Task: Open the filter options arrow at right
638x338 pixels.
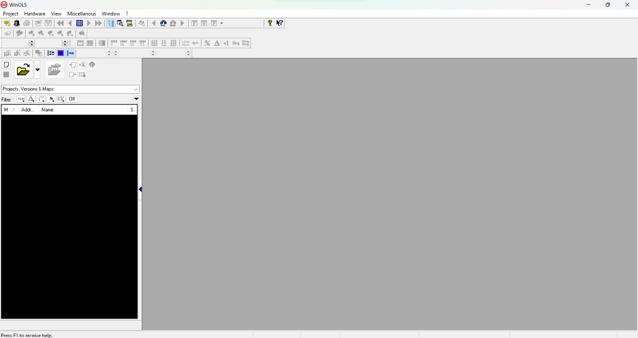Action: [x=136, y=99]
